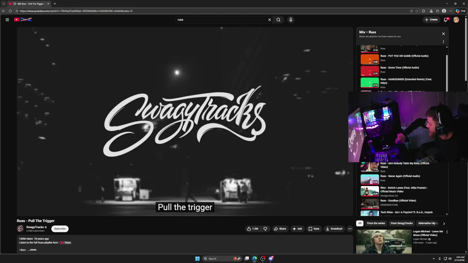Open browser Settings and more menu
468x263 pixels.
(450, 11)
